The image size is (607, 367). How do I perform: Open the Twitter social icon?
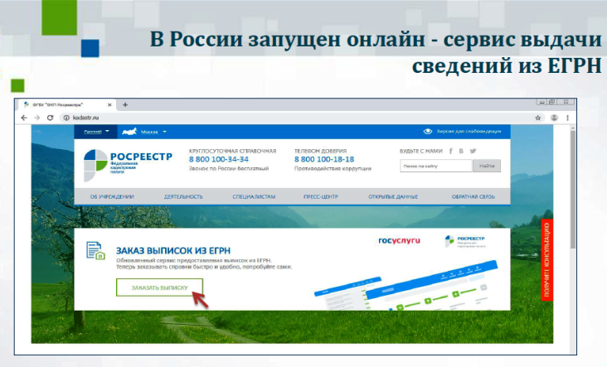click(x=473, y=151)
